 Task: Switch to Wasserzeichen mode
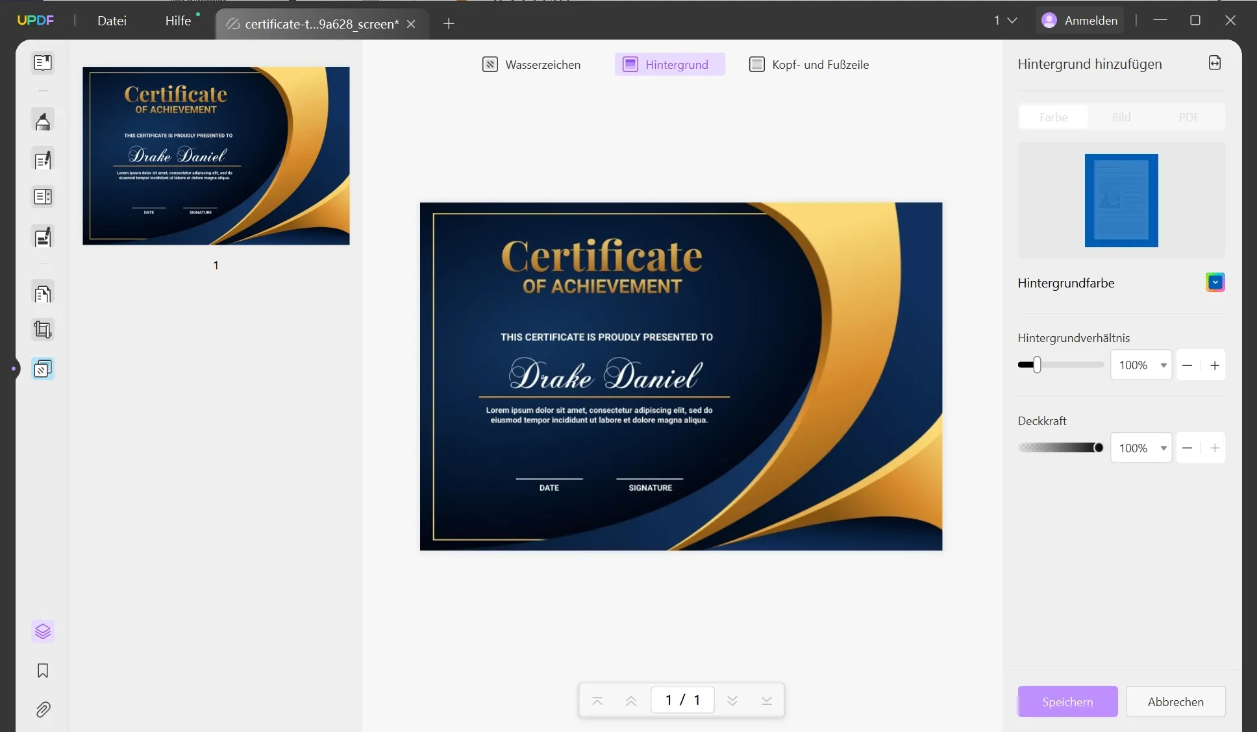[532, 64]
